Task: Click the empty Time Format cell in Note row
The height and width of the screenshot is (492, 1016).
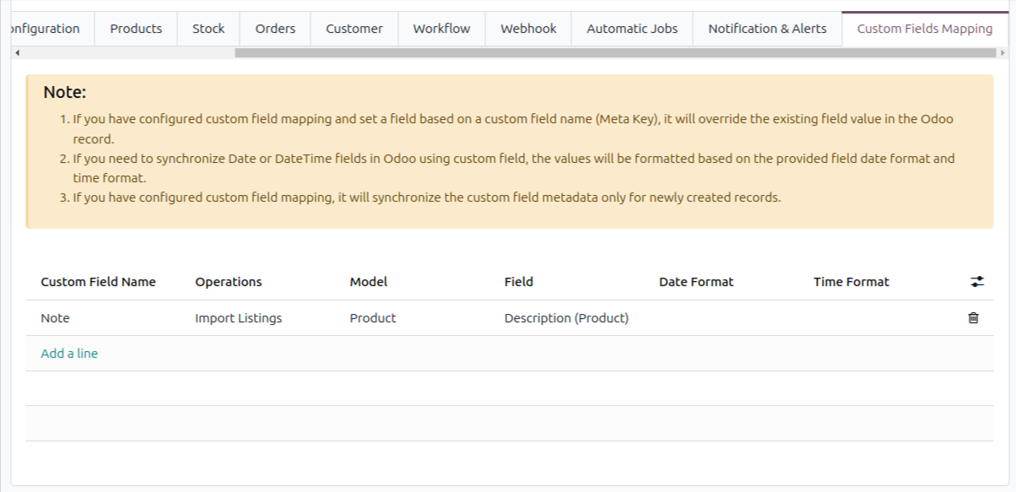Action: click(x=884, y=318)
